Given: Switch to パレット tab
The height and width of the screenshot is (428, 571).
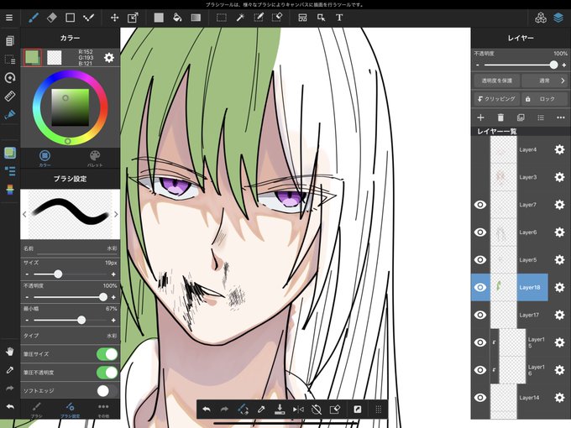Looking at the screenshot, I should (95, 158).
